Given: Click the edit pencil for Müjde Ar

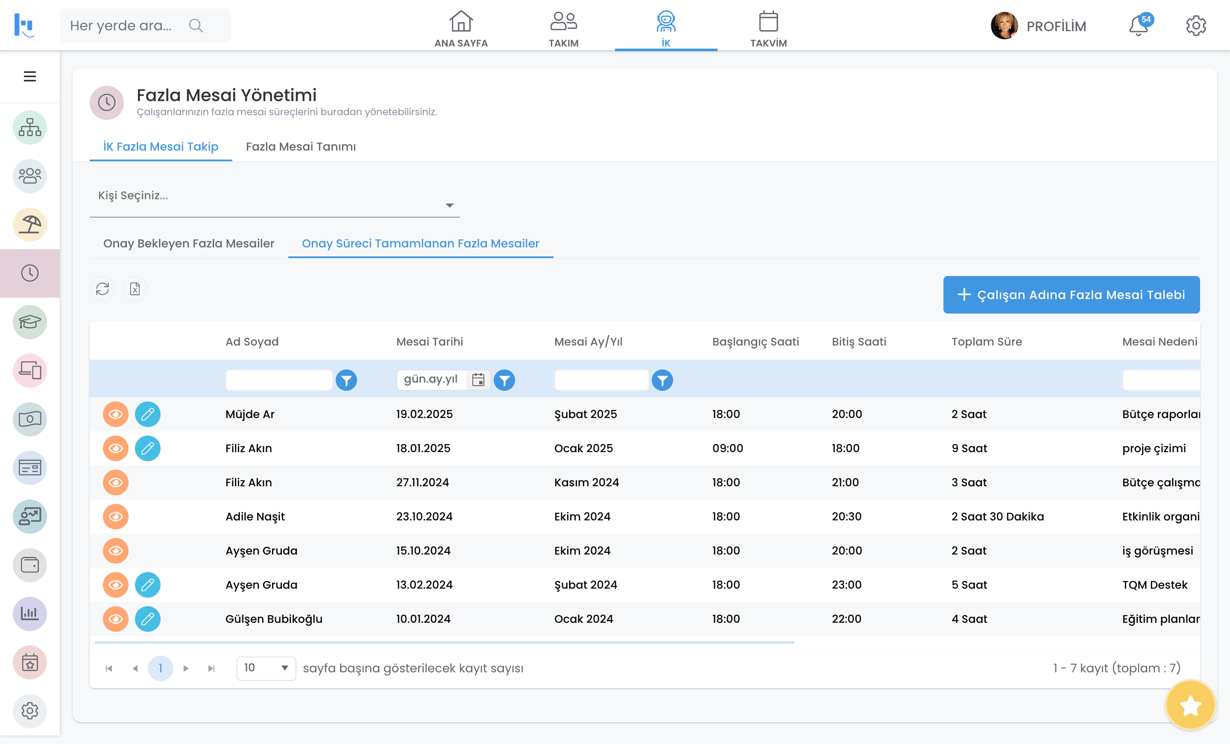Looking at the screenshot, I should pos(147,414).
